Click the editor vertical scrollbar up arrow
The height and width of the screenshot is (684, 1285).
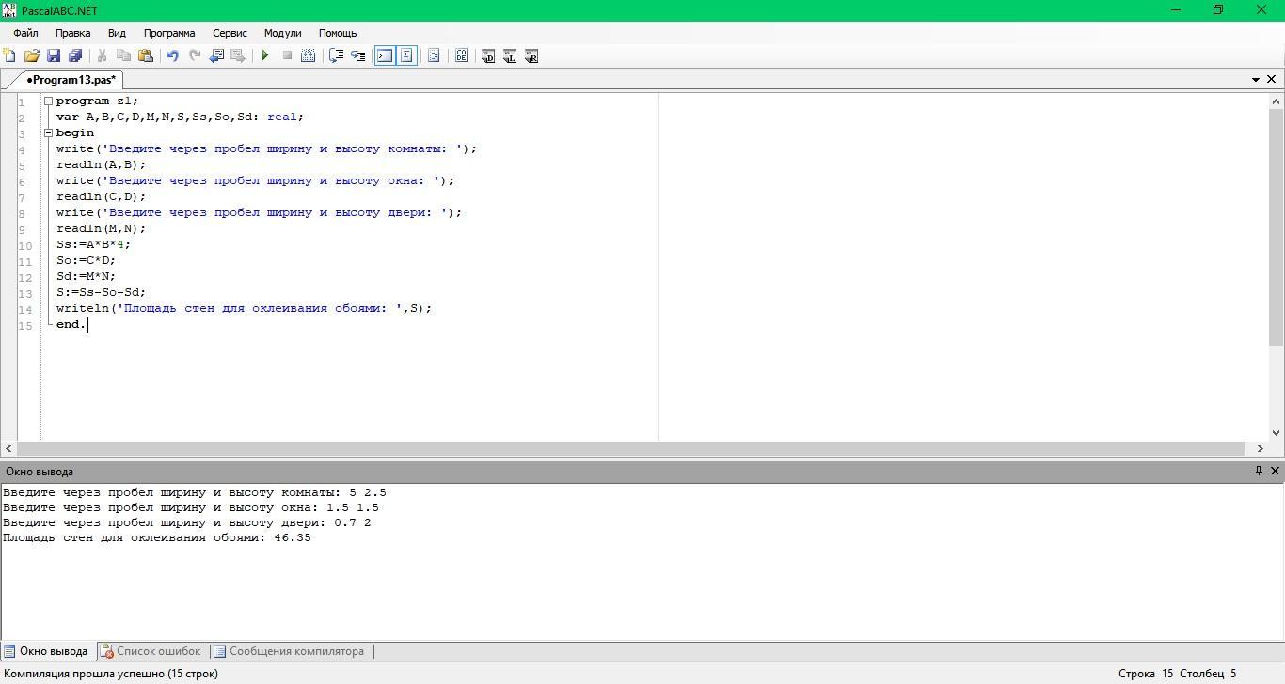pyautogui.click(x=1277, y=101)
